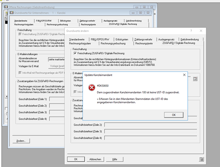
Task: Open Rechnungstexte tab in Grundwerte ändern
Action: pyautogui.click(x=144, y=43)
